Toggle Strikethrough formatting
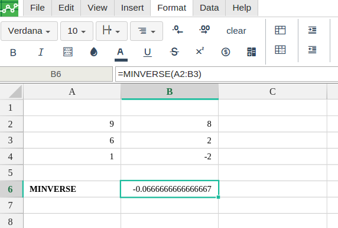The image size is (338, 228). click(x=174, y=52)
